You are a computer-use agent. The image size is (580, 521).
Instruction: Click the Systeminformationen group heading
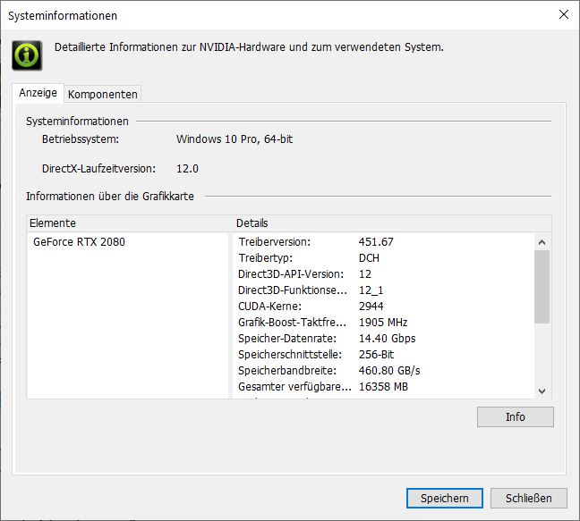point(77,122)
